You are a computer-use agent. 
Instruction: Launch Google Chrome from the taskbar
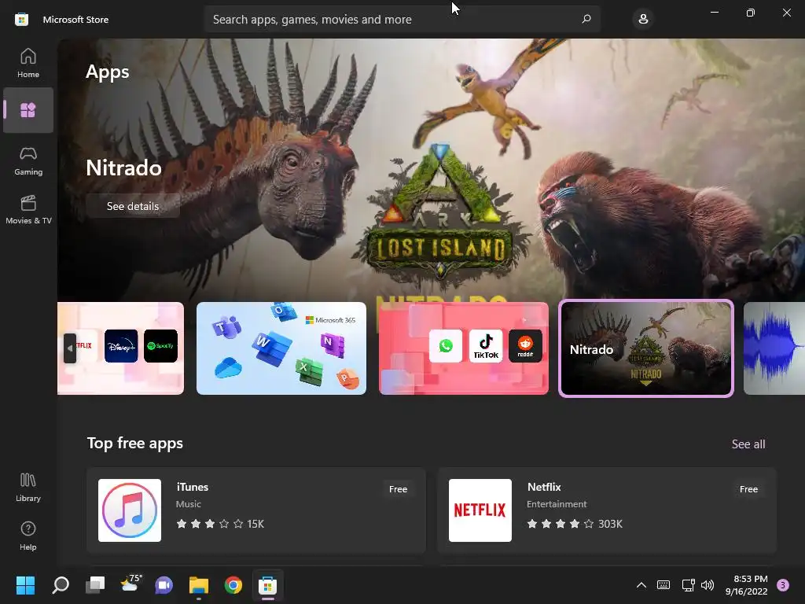[233, 585]
